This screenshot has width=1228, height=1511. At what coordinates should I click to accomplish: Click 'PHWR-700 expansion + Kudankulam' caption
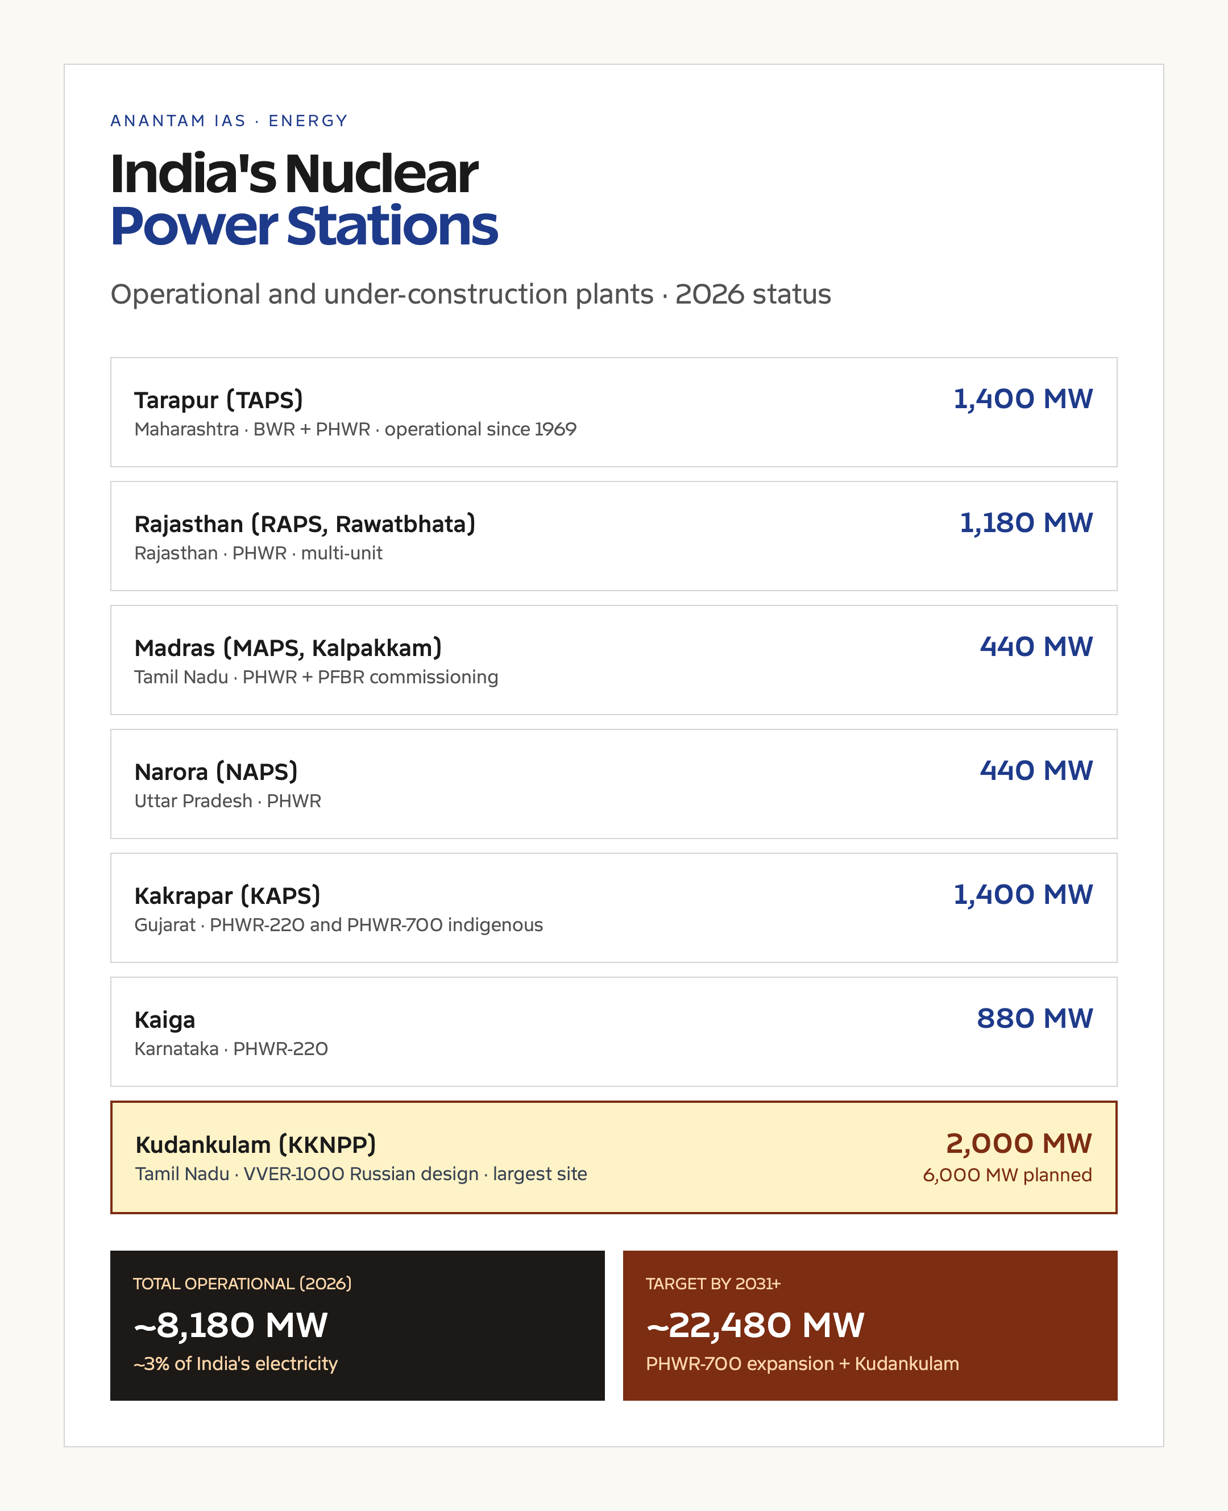[803, 1364]
